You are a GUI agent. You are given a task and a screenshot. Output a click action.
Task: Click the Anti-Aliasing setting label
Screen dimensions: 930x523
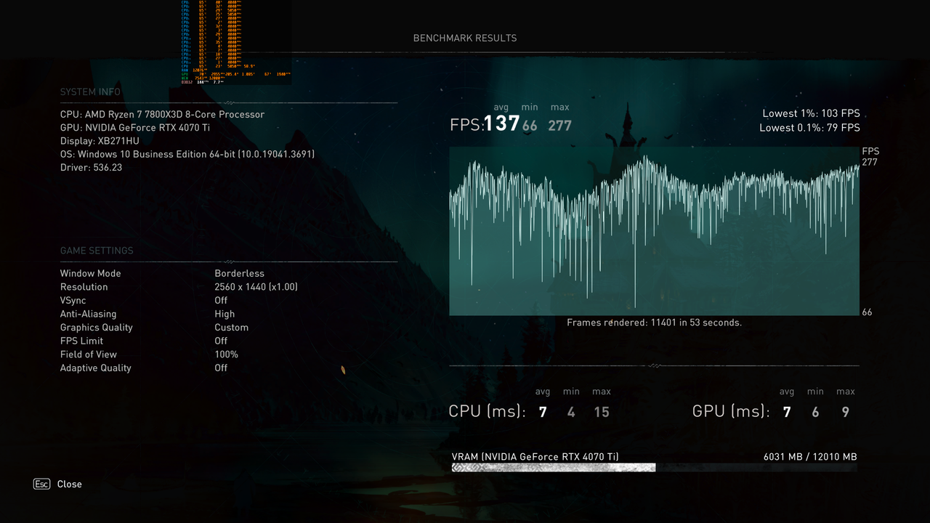(x=88, y=314)
